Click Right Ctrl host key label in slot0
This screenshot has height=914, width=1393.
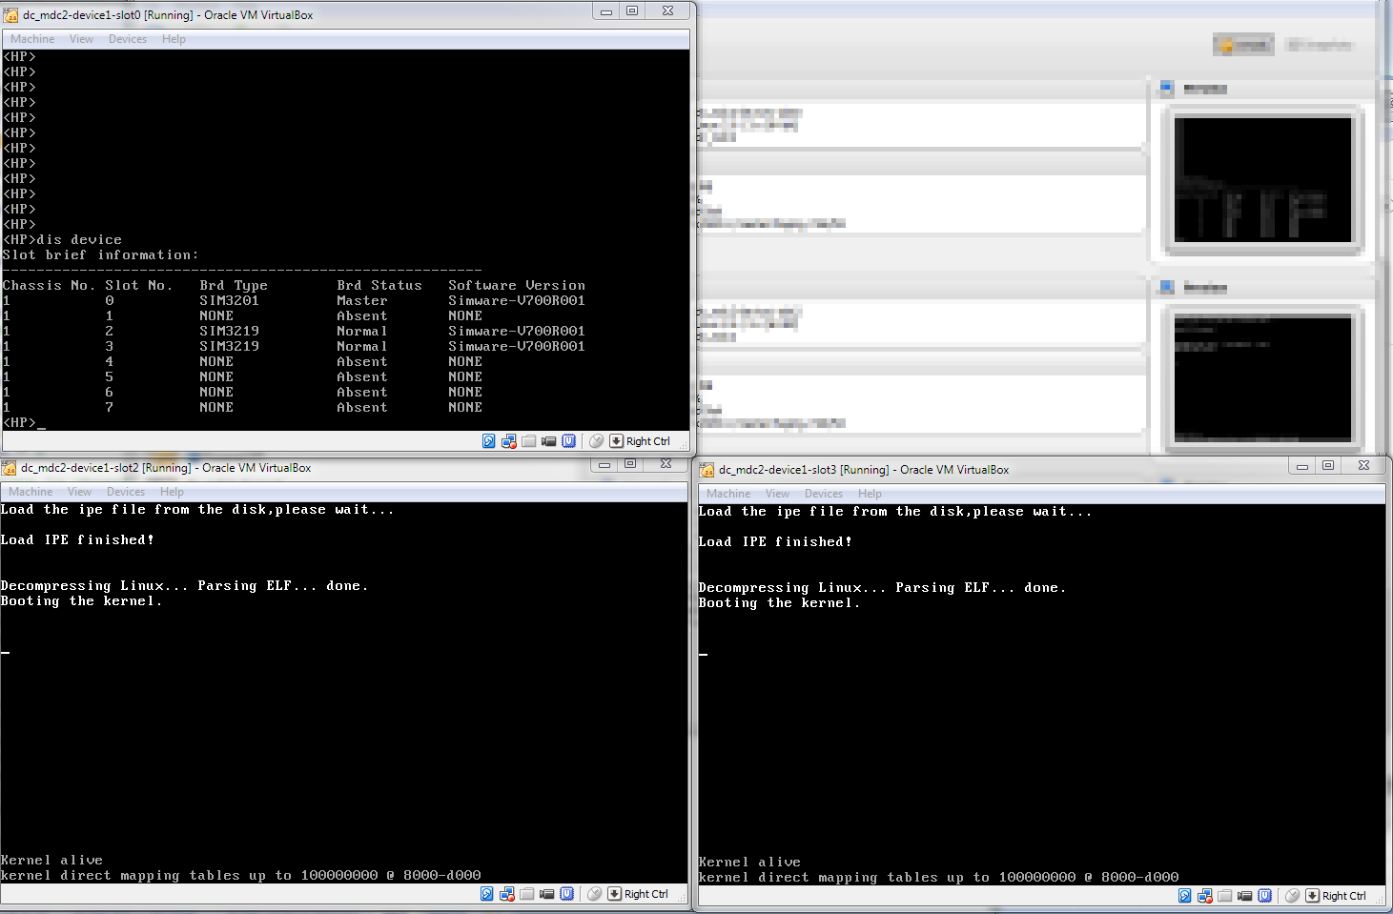coord(648,441)
